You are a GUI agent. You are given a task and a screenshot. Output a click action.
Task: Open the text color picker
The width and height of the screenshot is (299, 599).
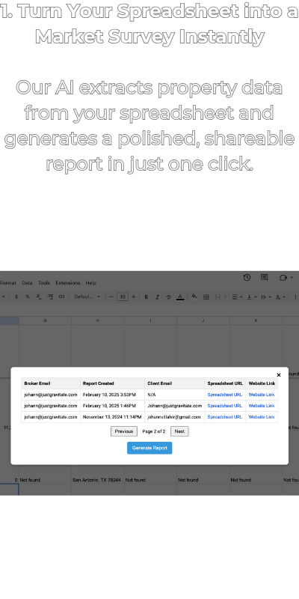click(x=180, y=297)
